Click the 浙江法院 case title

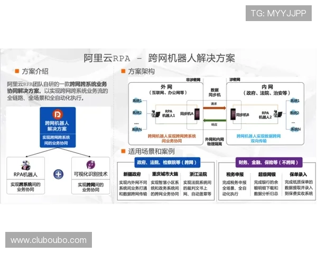click(x=198, y=174)
